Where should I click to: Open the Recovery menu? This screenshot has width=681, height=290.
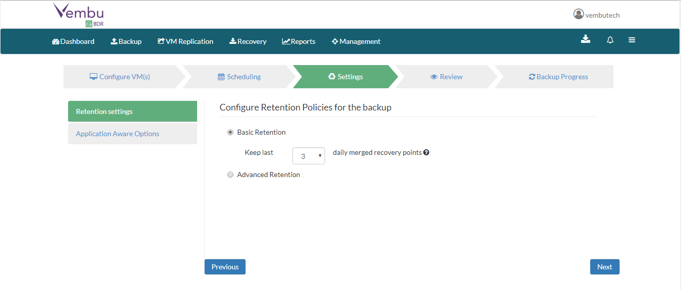point(248,41)
